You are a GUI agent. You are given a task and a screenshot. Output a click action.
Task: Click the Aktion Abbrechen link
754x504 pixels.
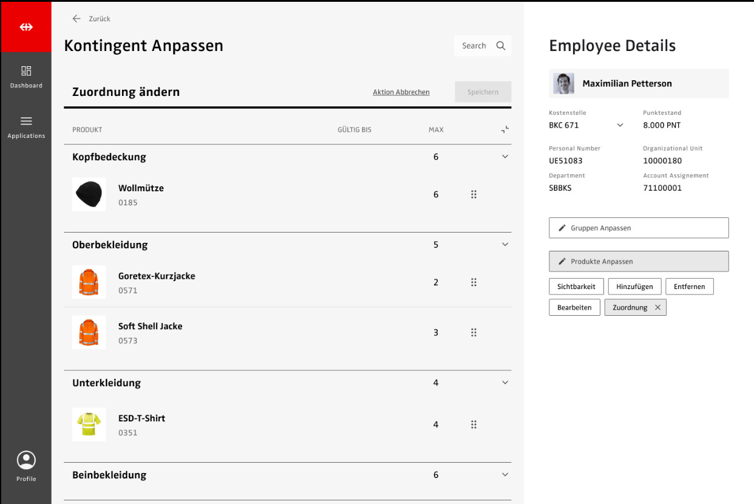401,92
